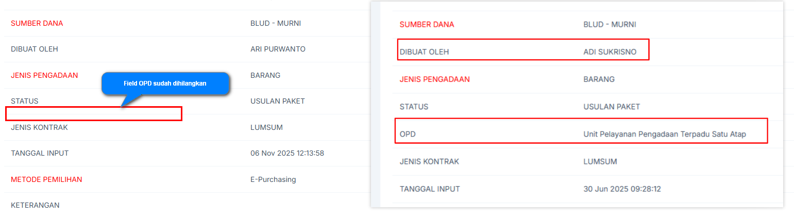
Task: Select the blue 'Field OPD sudah dihilangkan' callout
Action: pyautogui.click(x=165, y=83)
